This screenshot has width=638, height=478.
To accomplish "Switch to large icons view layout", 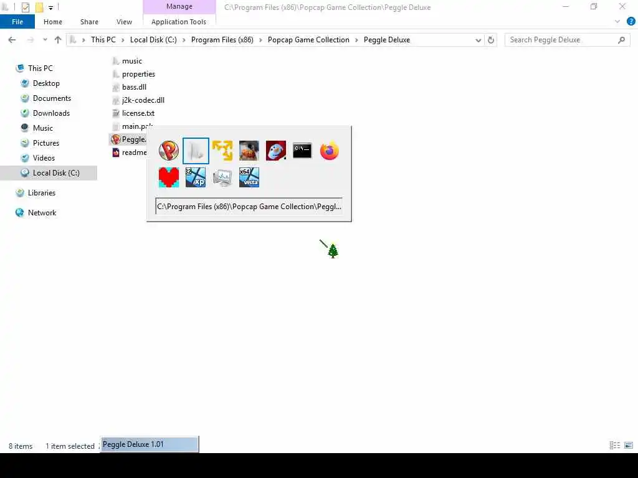I will 629,446.
